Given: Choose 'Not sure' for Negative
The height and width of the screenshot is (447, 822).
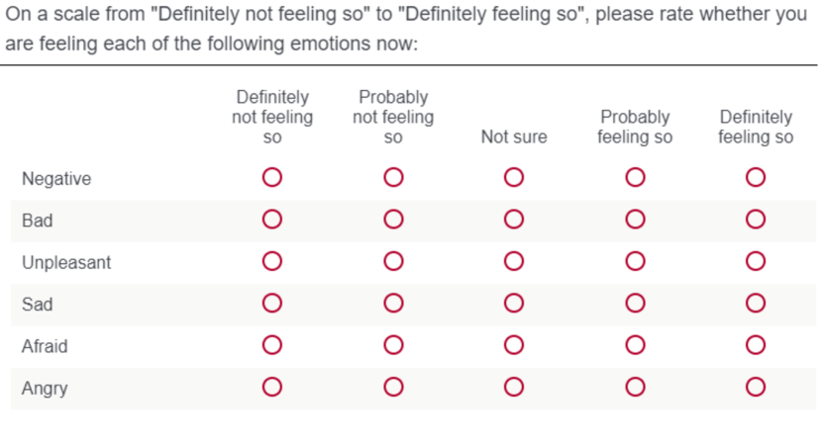Looking at the screenshot, I should pos(513,178).
